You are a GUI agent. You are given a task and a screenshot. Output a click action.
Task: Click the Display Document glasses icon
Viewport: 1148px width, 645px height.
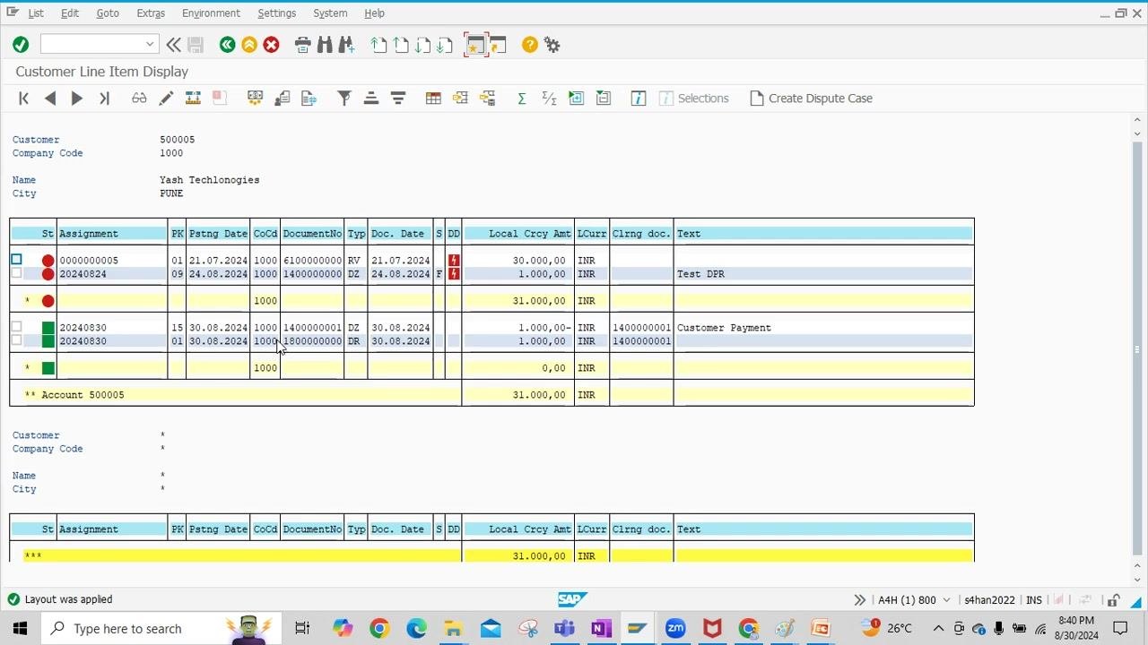(139, 99)
